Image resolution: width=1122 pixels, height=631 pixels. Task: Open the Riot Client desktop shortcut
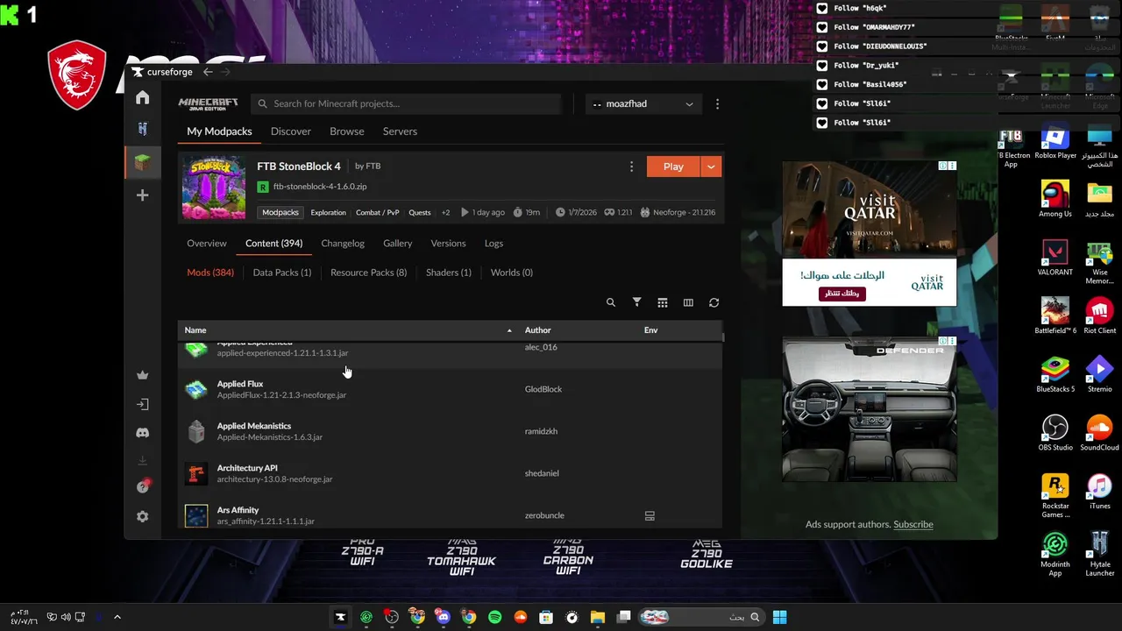tap(1099, 316)
